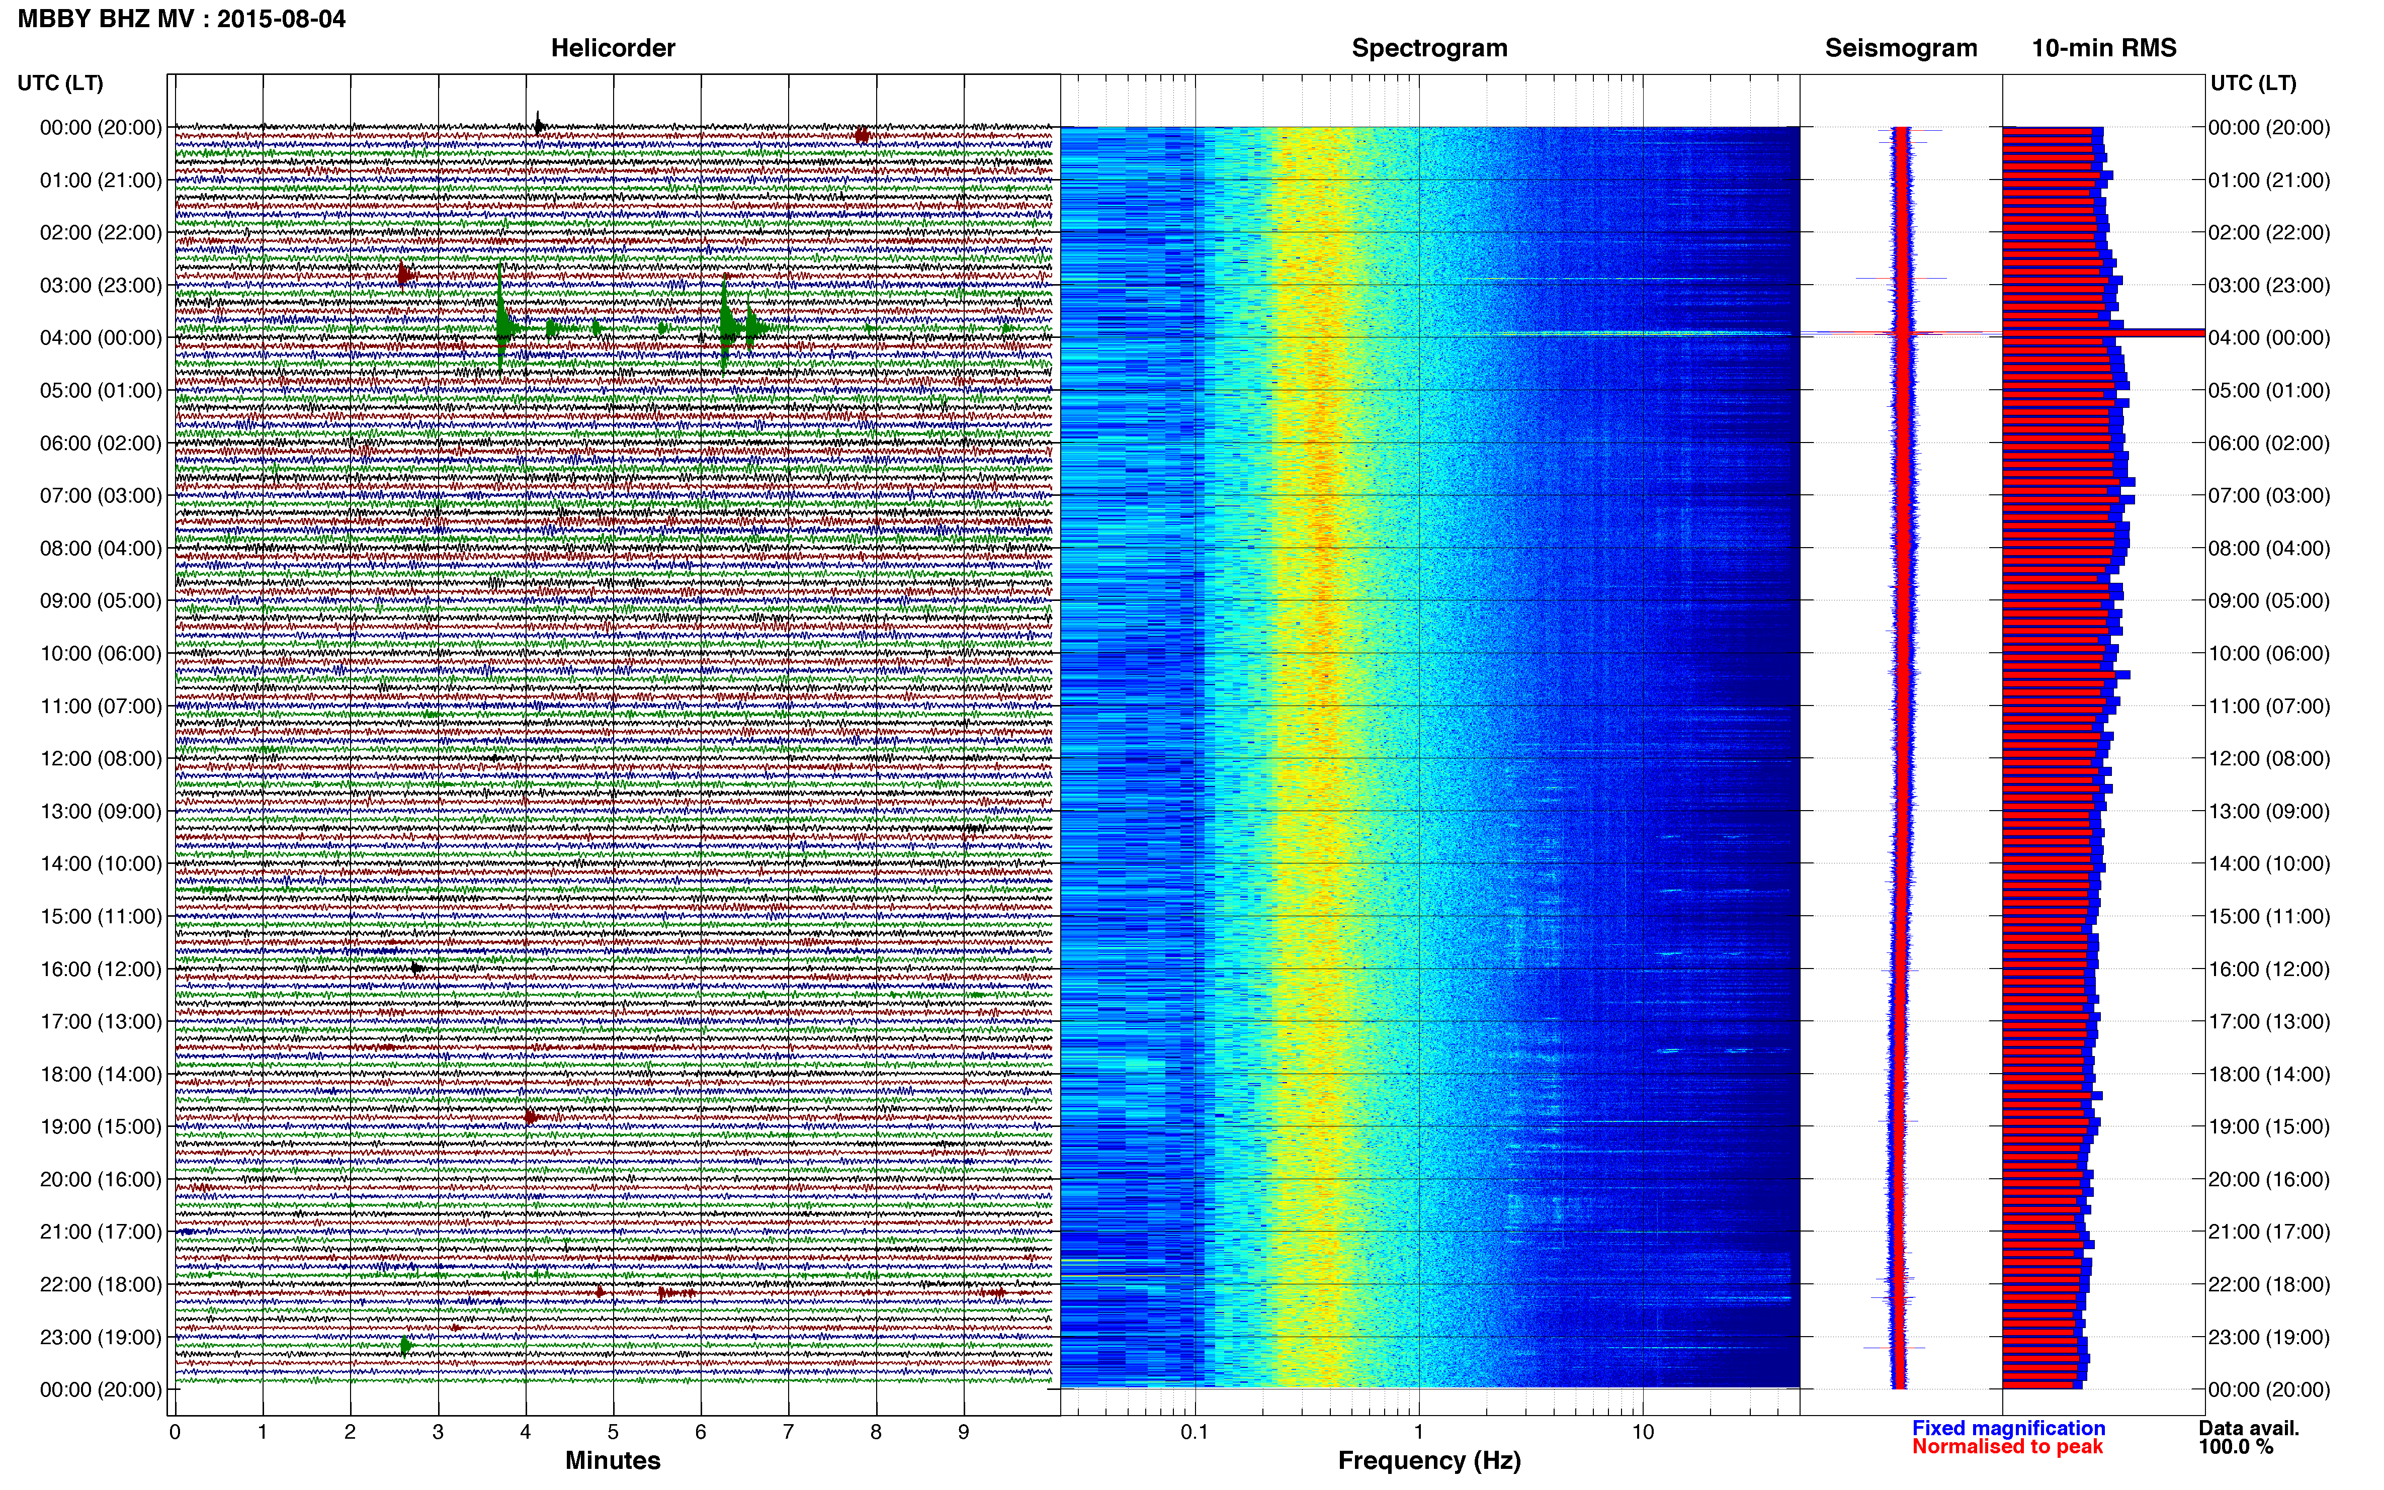The height and width of the screenshot is (1490, 2384).
Task: Click '21:00 (17:00)' on the right time axis
Action: (2270, 1232)
